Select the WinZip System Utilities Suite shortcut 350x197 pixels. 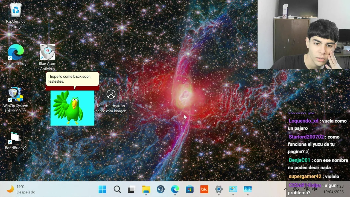(16, 100)
